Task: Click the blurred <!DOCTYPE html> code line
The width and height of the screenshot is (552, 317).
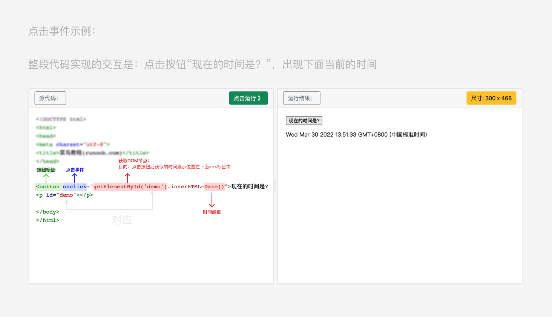Action: 61,119
